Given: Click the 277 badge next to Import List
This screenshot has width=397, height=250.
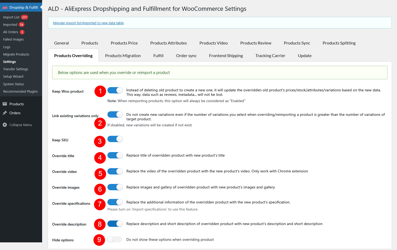Looking at the screenshot, I should pos(24,17).
